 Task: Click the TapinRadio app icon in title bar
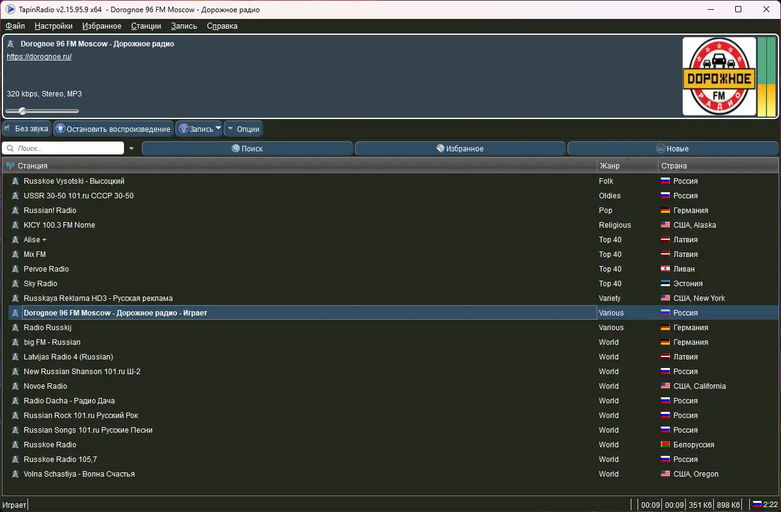click(10, 9)
